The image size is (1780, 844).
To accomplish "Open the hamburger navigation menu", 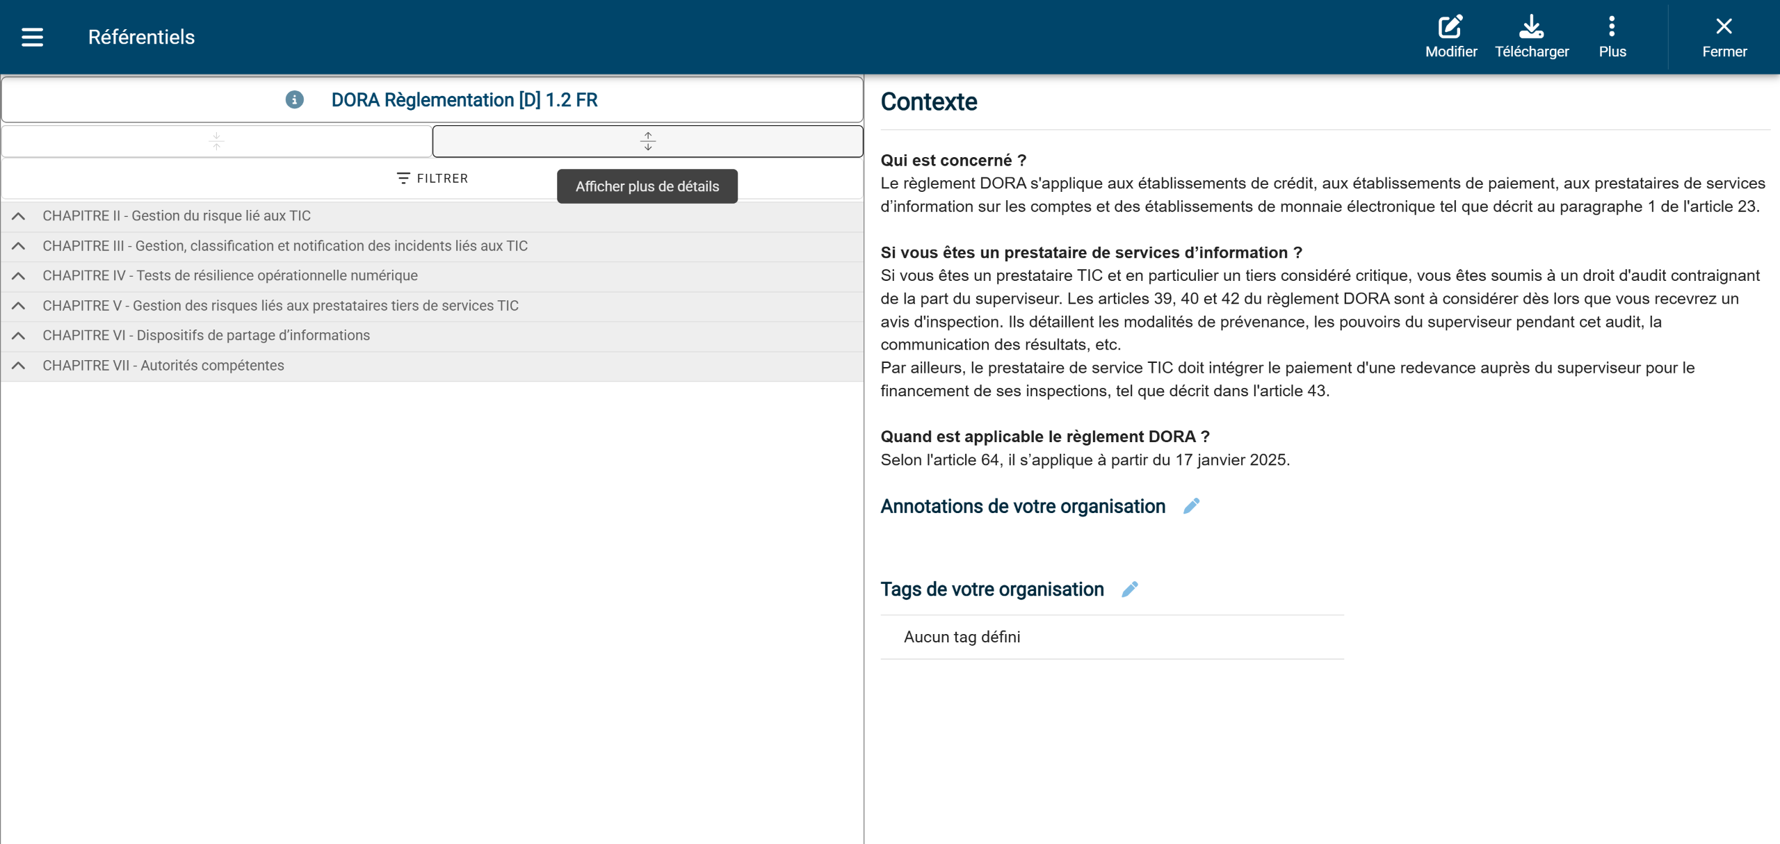I will [32, 37].
